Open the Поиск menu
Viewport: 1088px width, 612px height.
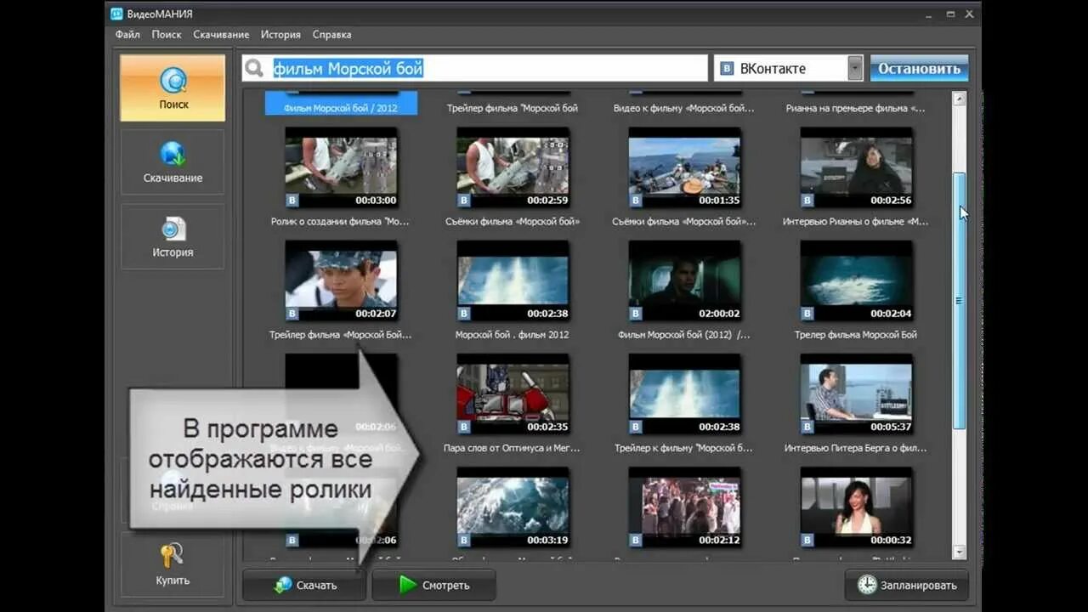(x=167, y=35)
